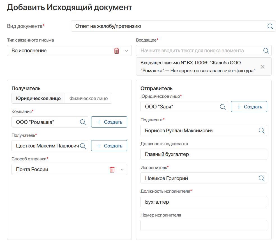
Task: Search Подписант with the magnifier icon
Action: pyautogui.click(x=262, y=130)
